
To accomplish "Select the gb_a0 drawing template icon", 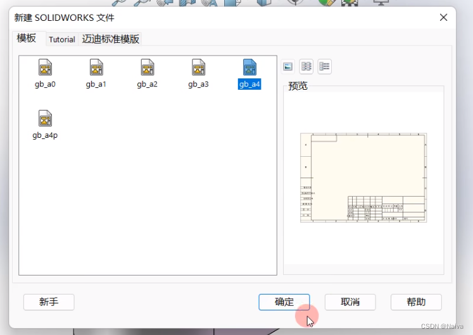I will coord(45,67).
